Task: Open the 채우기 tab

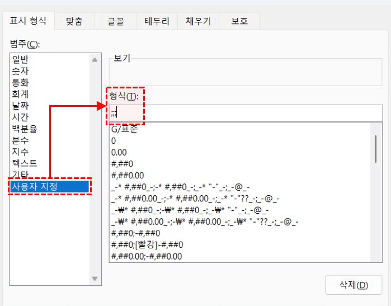Action: 197,22
